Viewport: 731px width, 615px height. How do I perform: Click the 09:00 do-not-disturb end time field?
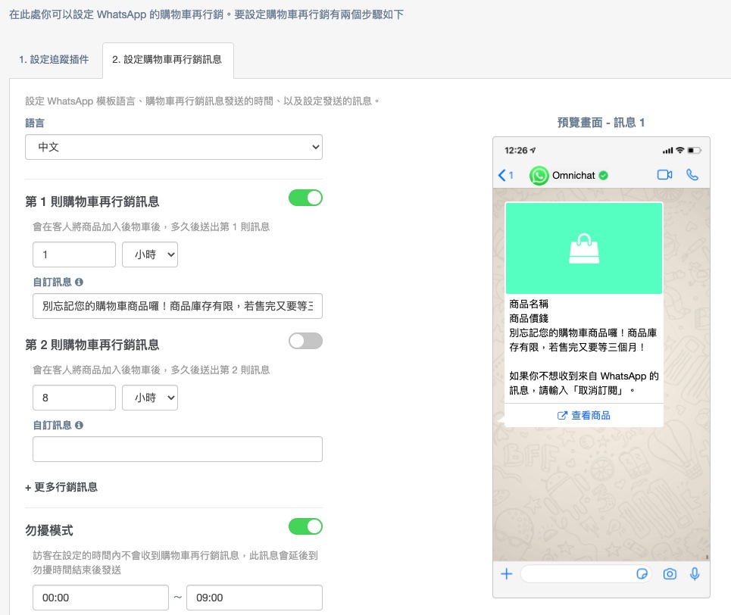pyautogui.click(x=255, y=598)
